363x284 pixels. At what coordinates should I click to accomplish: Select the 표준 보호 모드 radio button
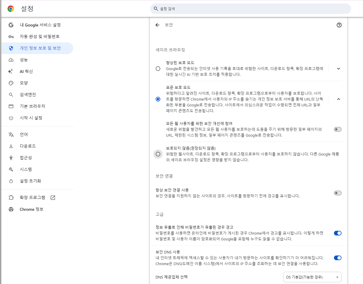click(158, 99)
